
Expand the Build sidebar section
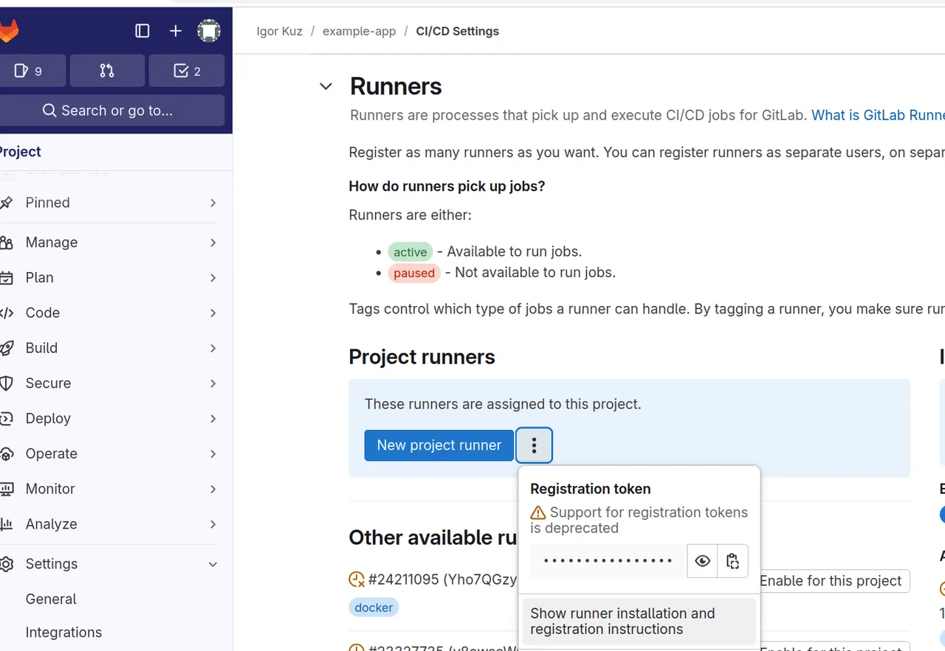point(109,348)
